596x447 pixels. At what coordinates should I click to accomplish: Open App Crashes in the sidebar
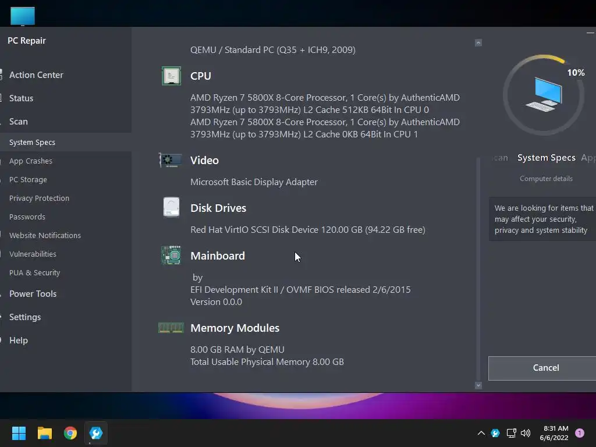tap(31, 161)
